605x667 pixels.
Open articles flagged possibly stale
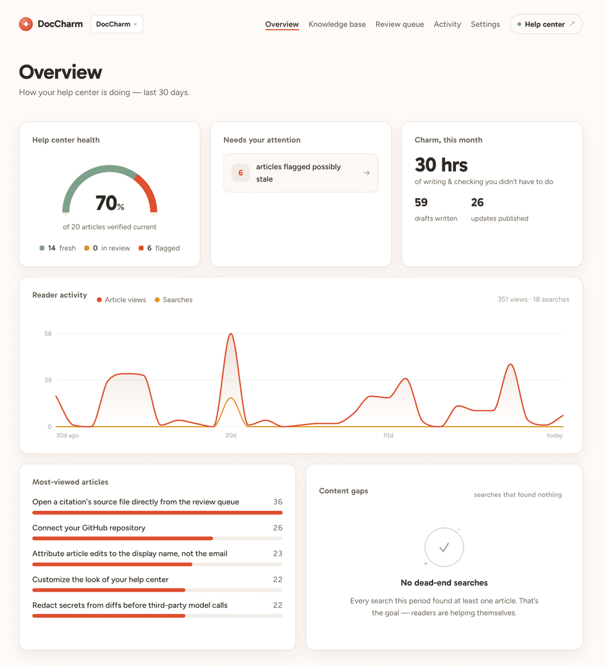coord(300,173)
